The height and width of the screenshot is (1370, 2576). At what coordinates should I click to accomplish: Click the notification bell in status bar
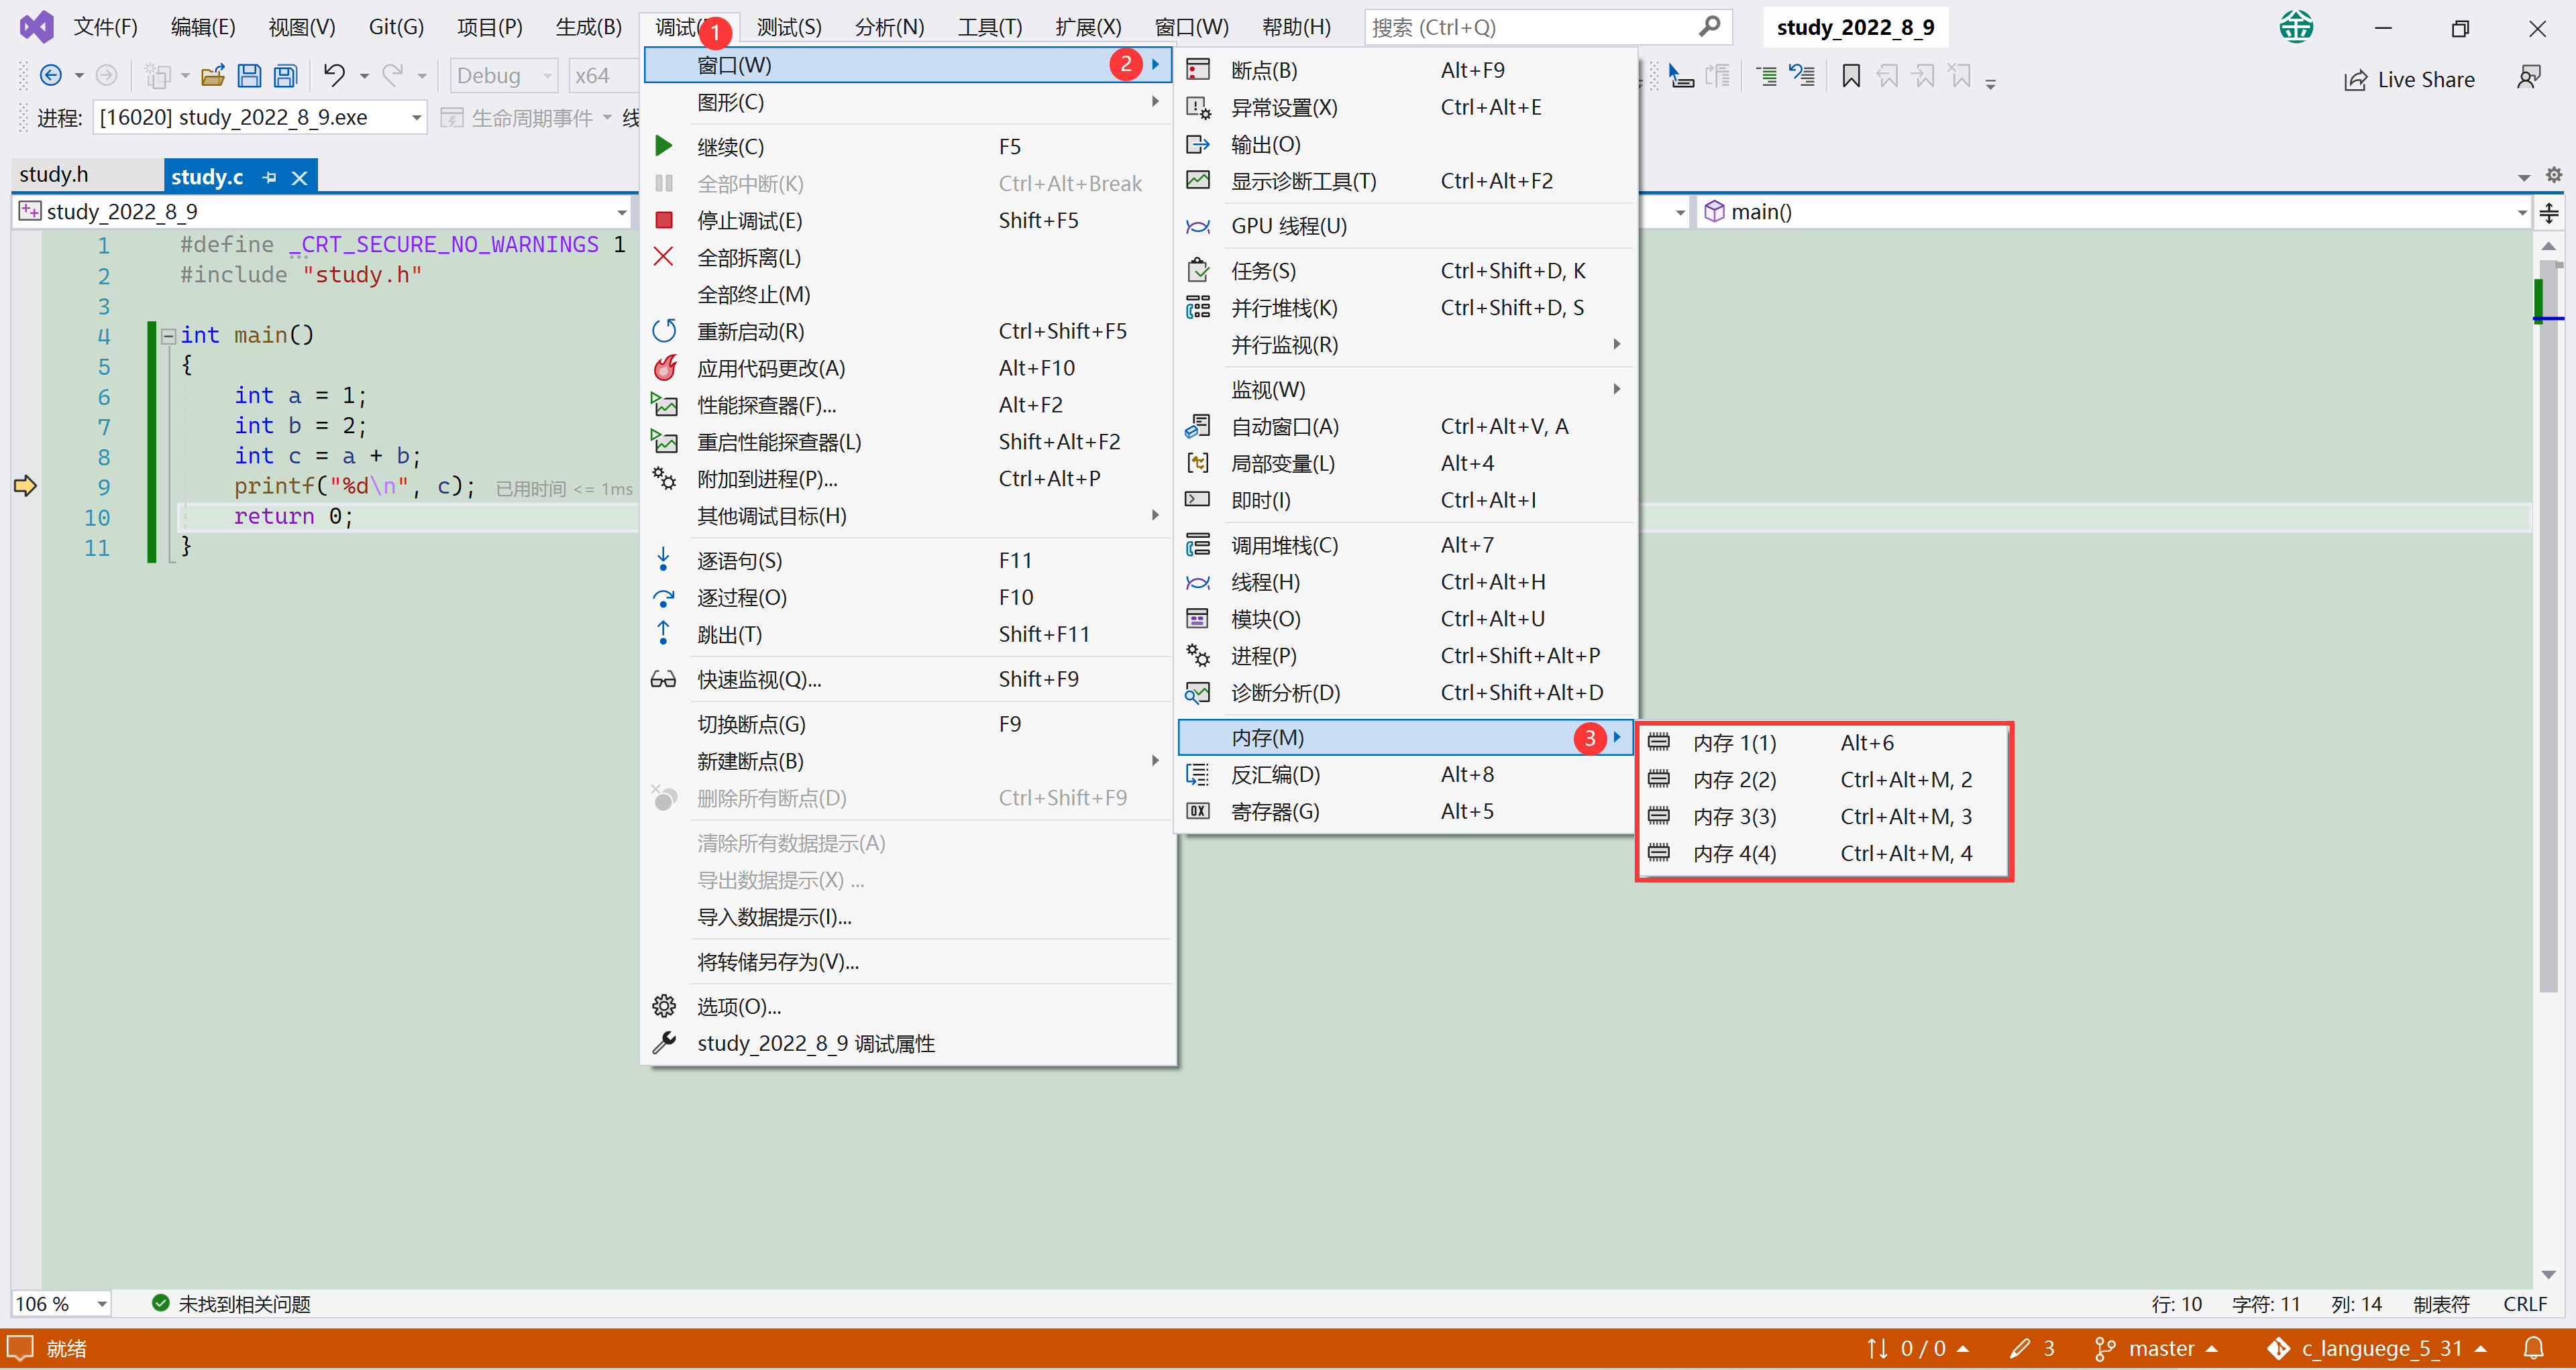(x=2534, y=1348)
